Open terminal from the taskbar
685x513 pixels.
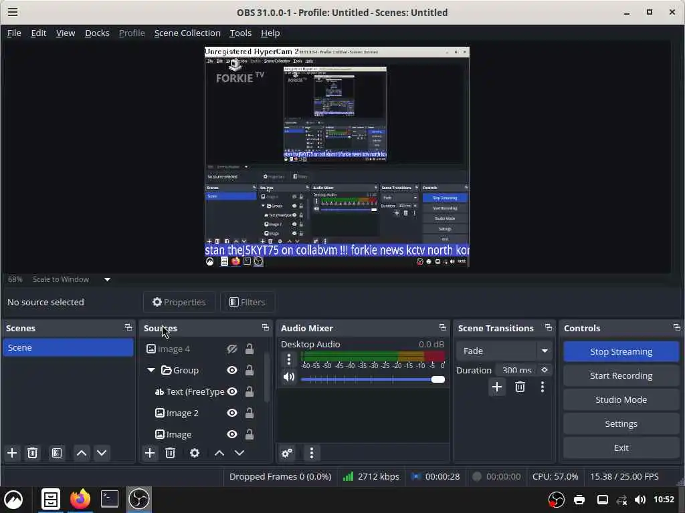click(x=109, y=499)
